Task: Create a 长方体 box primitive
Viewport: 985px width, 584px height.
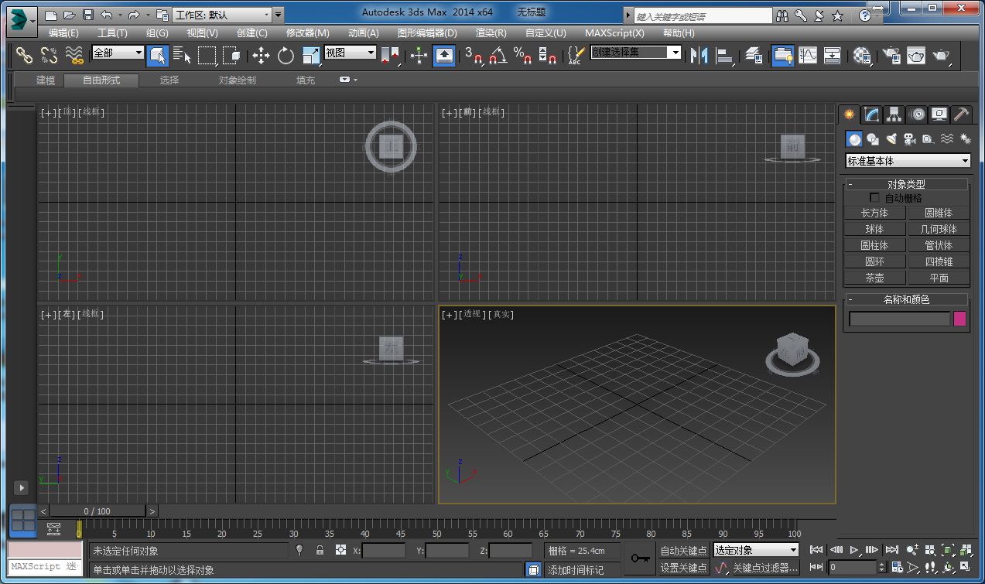Action: [x=874, y=213]
